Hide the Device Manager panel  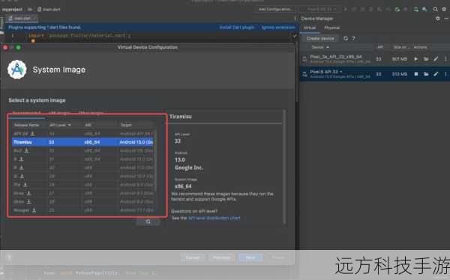[x=446, y=19]
